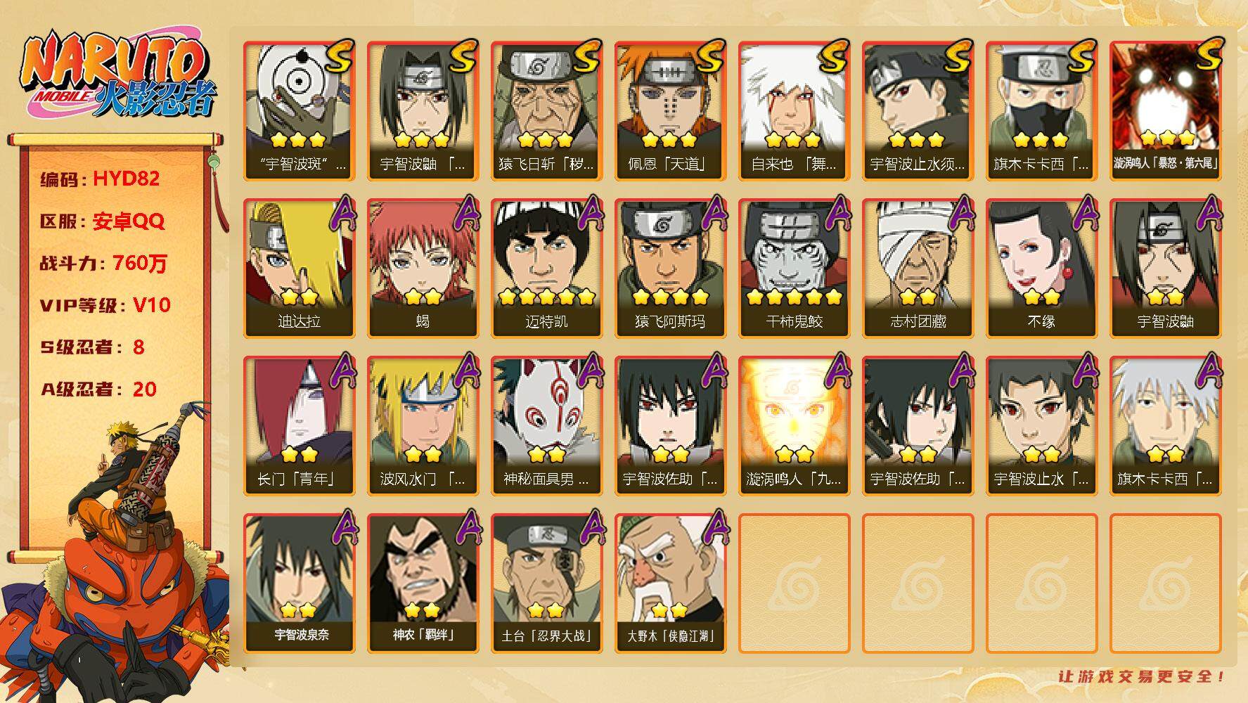Choose the 志村团藏 ninja card
The height and width of the screenshot is (703, 1248).
(918, 269)
